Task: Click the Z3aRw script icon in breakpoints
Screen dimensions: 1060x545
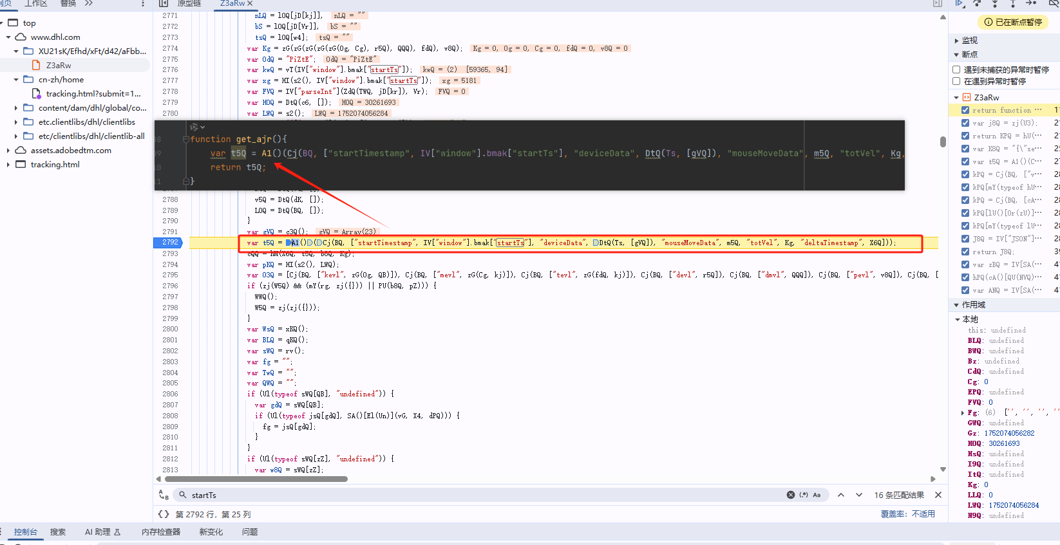Action: tap(966, 97)
